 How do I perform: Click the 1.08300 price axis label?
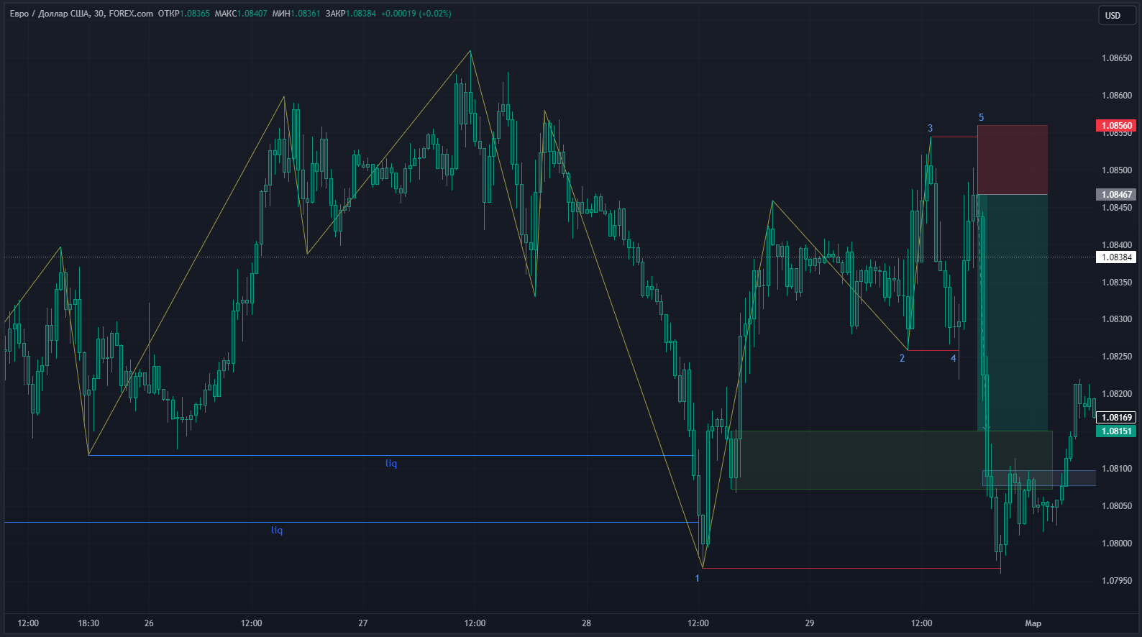click(x=1117, y=319)
